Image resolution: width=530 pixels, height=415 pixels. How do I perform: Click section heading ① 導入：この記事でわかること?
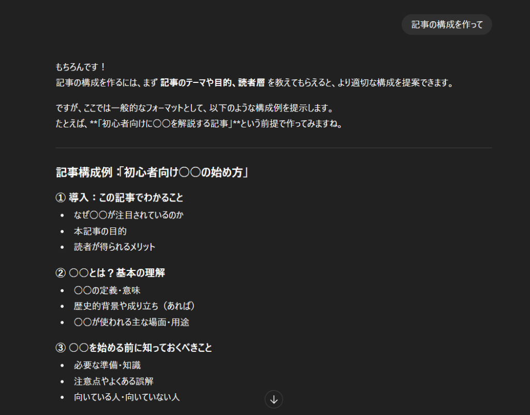[119, 198]
